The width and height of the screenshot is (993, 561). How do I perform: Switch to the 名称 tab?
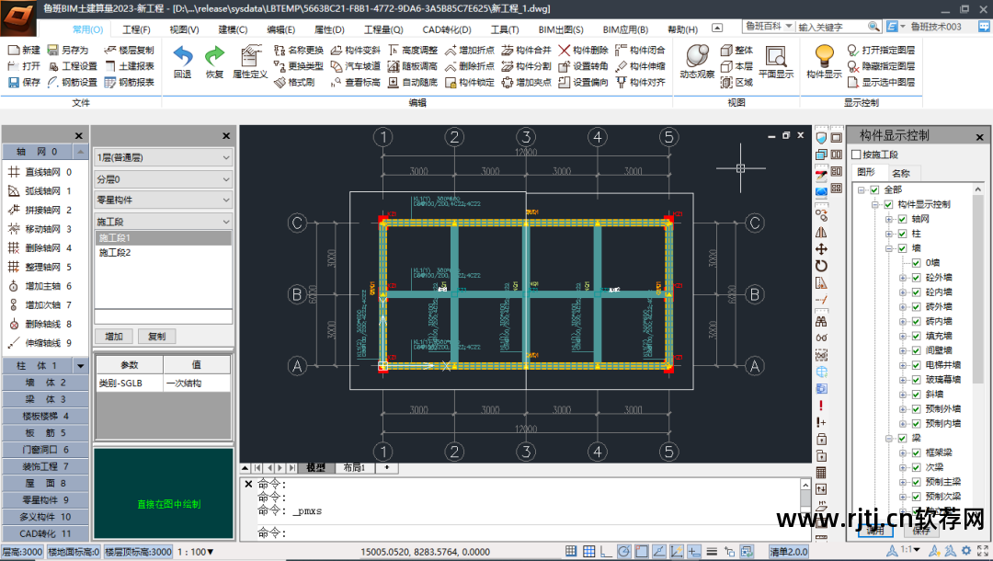tap(900, 173)
